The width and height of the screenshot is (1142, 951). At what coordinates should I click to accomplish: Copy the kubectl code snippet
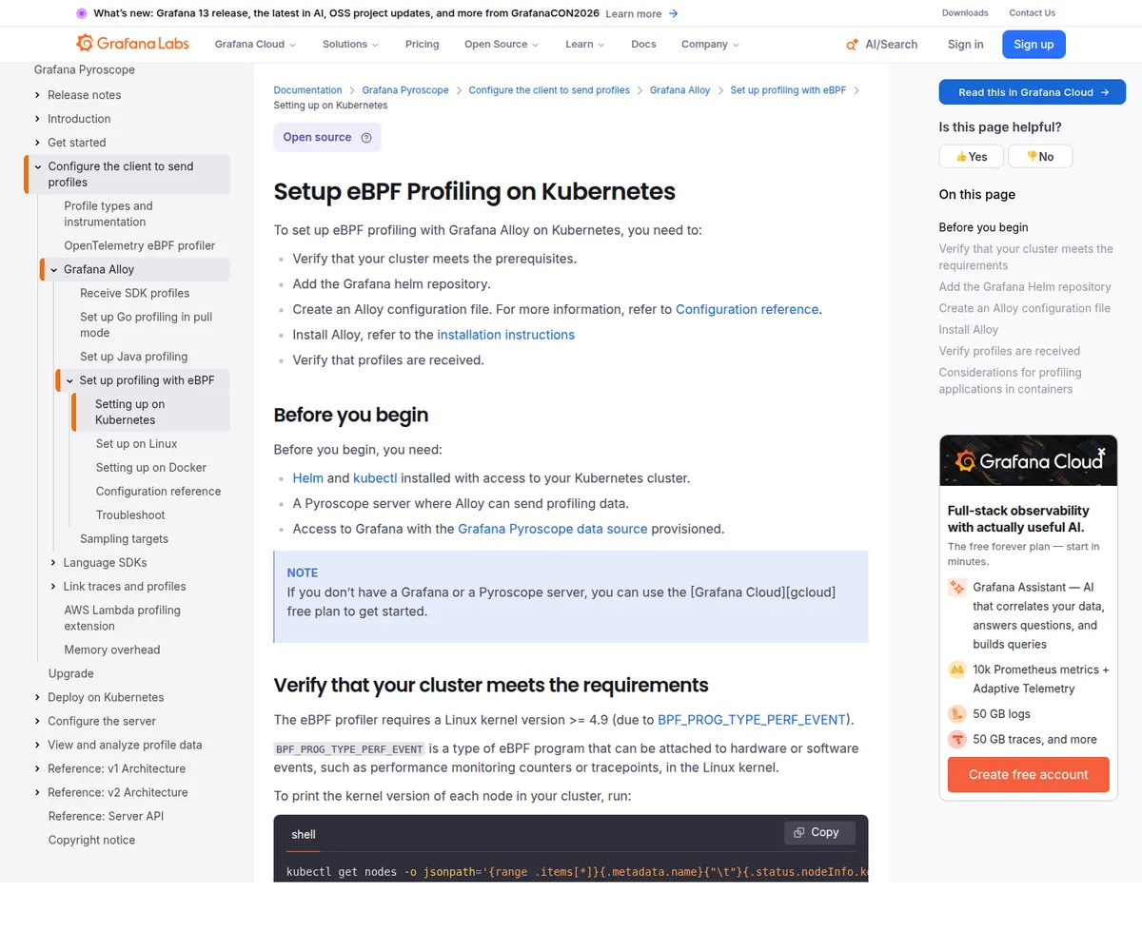click(x=818, y=832)
